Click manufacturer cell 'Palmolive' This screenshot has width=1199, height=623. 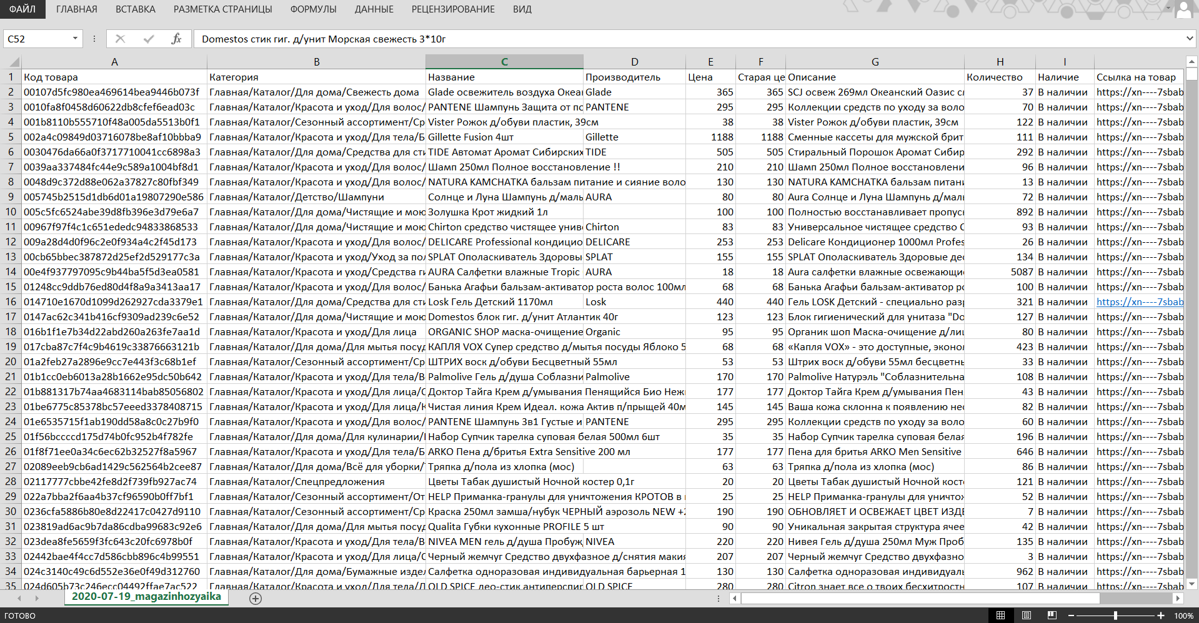[x=635, y=377]
